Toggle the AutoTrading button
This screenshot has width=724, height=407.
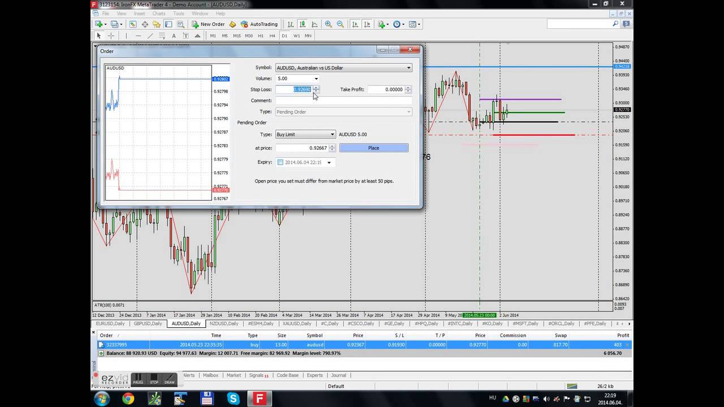tap(259, 24)
